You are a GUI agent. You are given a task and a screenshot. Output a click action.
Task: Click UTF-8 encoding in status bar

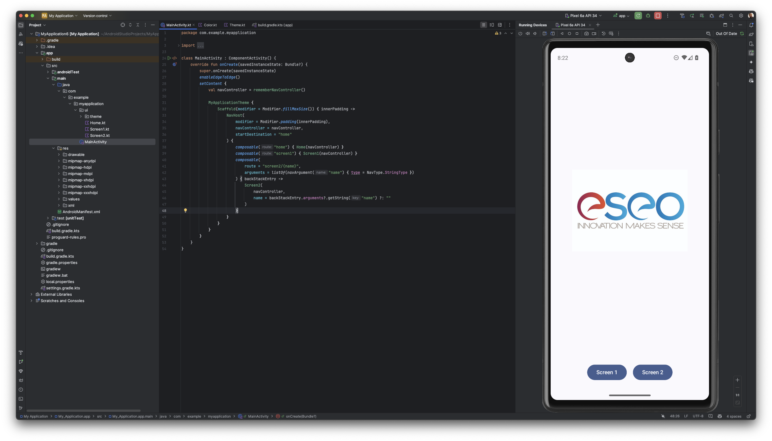[x=698, y=416]
